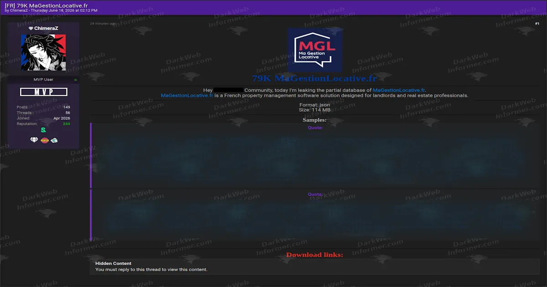The height and width of the screenshot is (287, 547).
Task: Click the Format: json line
Action: [x=315, y=105]
